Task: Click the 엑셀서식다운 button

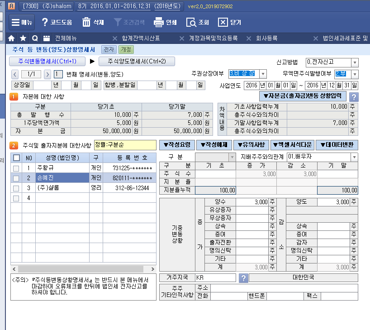Action: coord(291,145)
